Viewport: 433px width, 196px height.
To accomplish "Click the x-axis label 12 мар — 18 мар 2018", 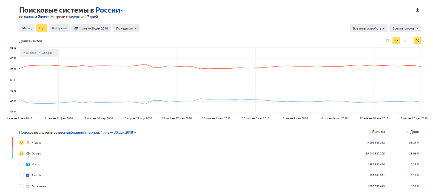I will (98, 118).
